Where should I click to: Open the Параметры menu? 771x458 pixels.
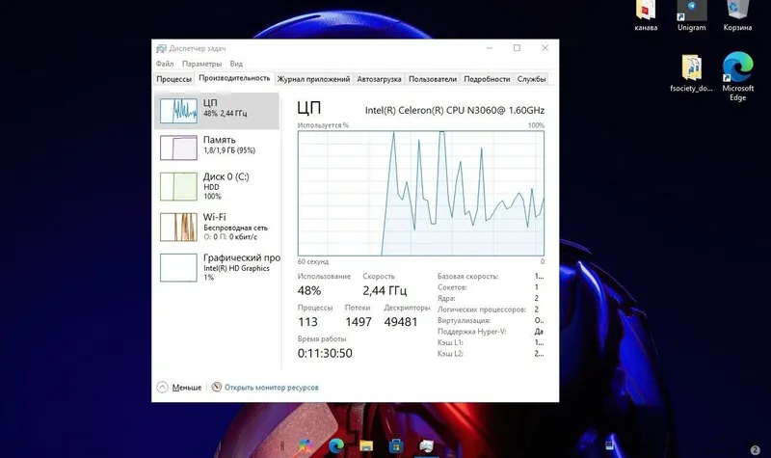pos(201,64)
